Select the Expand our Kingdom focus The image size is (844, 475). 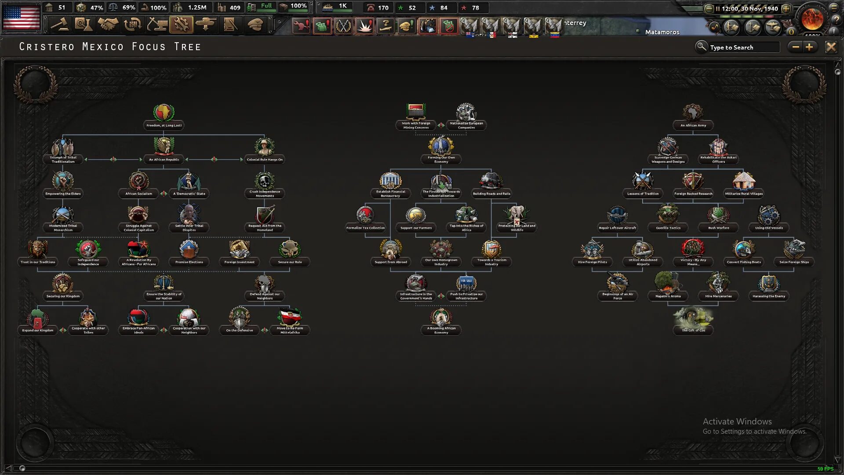tap(38, 322)
